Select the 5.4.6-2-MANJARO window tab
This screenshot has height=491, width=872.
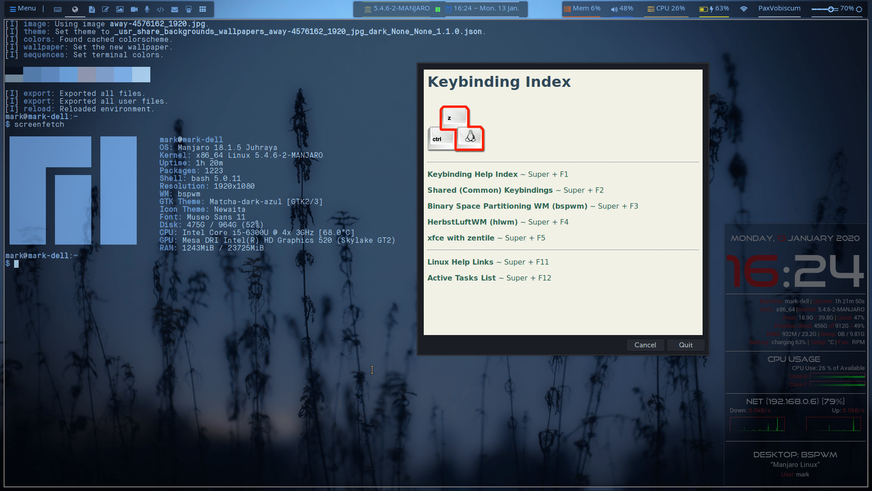click(x=397, y=8)
